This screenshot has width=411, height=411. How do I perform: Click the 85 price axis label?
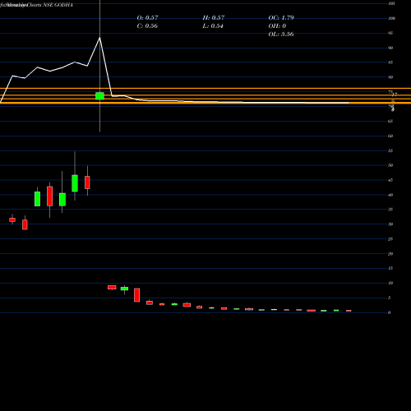[390, 62]
